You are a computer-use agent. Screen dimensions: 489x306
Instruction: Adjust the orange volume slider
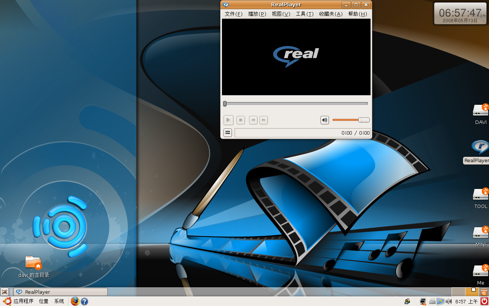tap(351, 120)
